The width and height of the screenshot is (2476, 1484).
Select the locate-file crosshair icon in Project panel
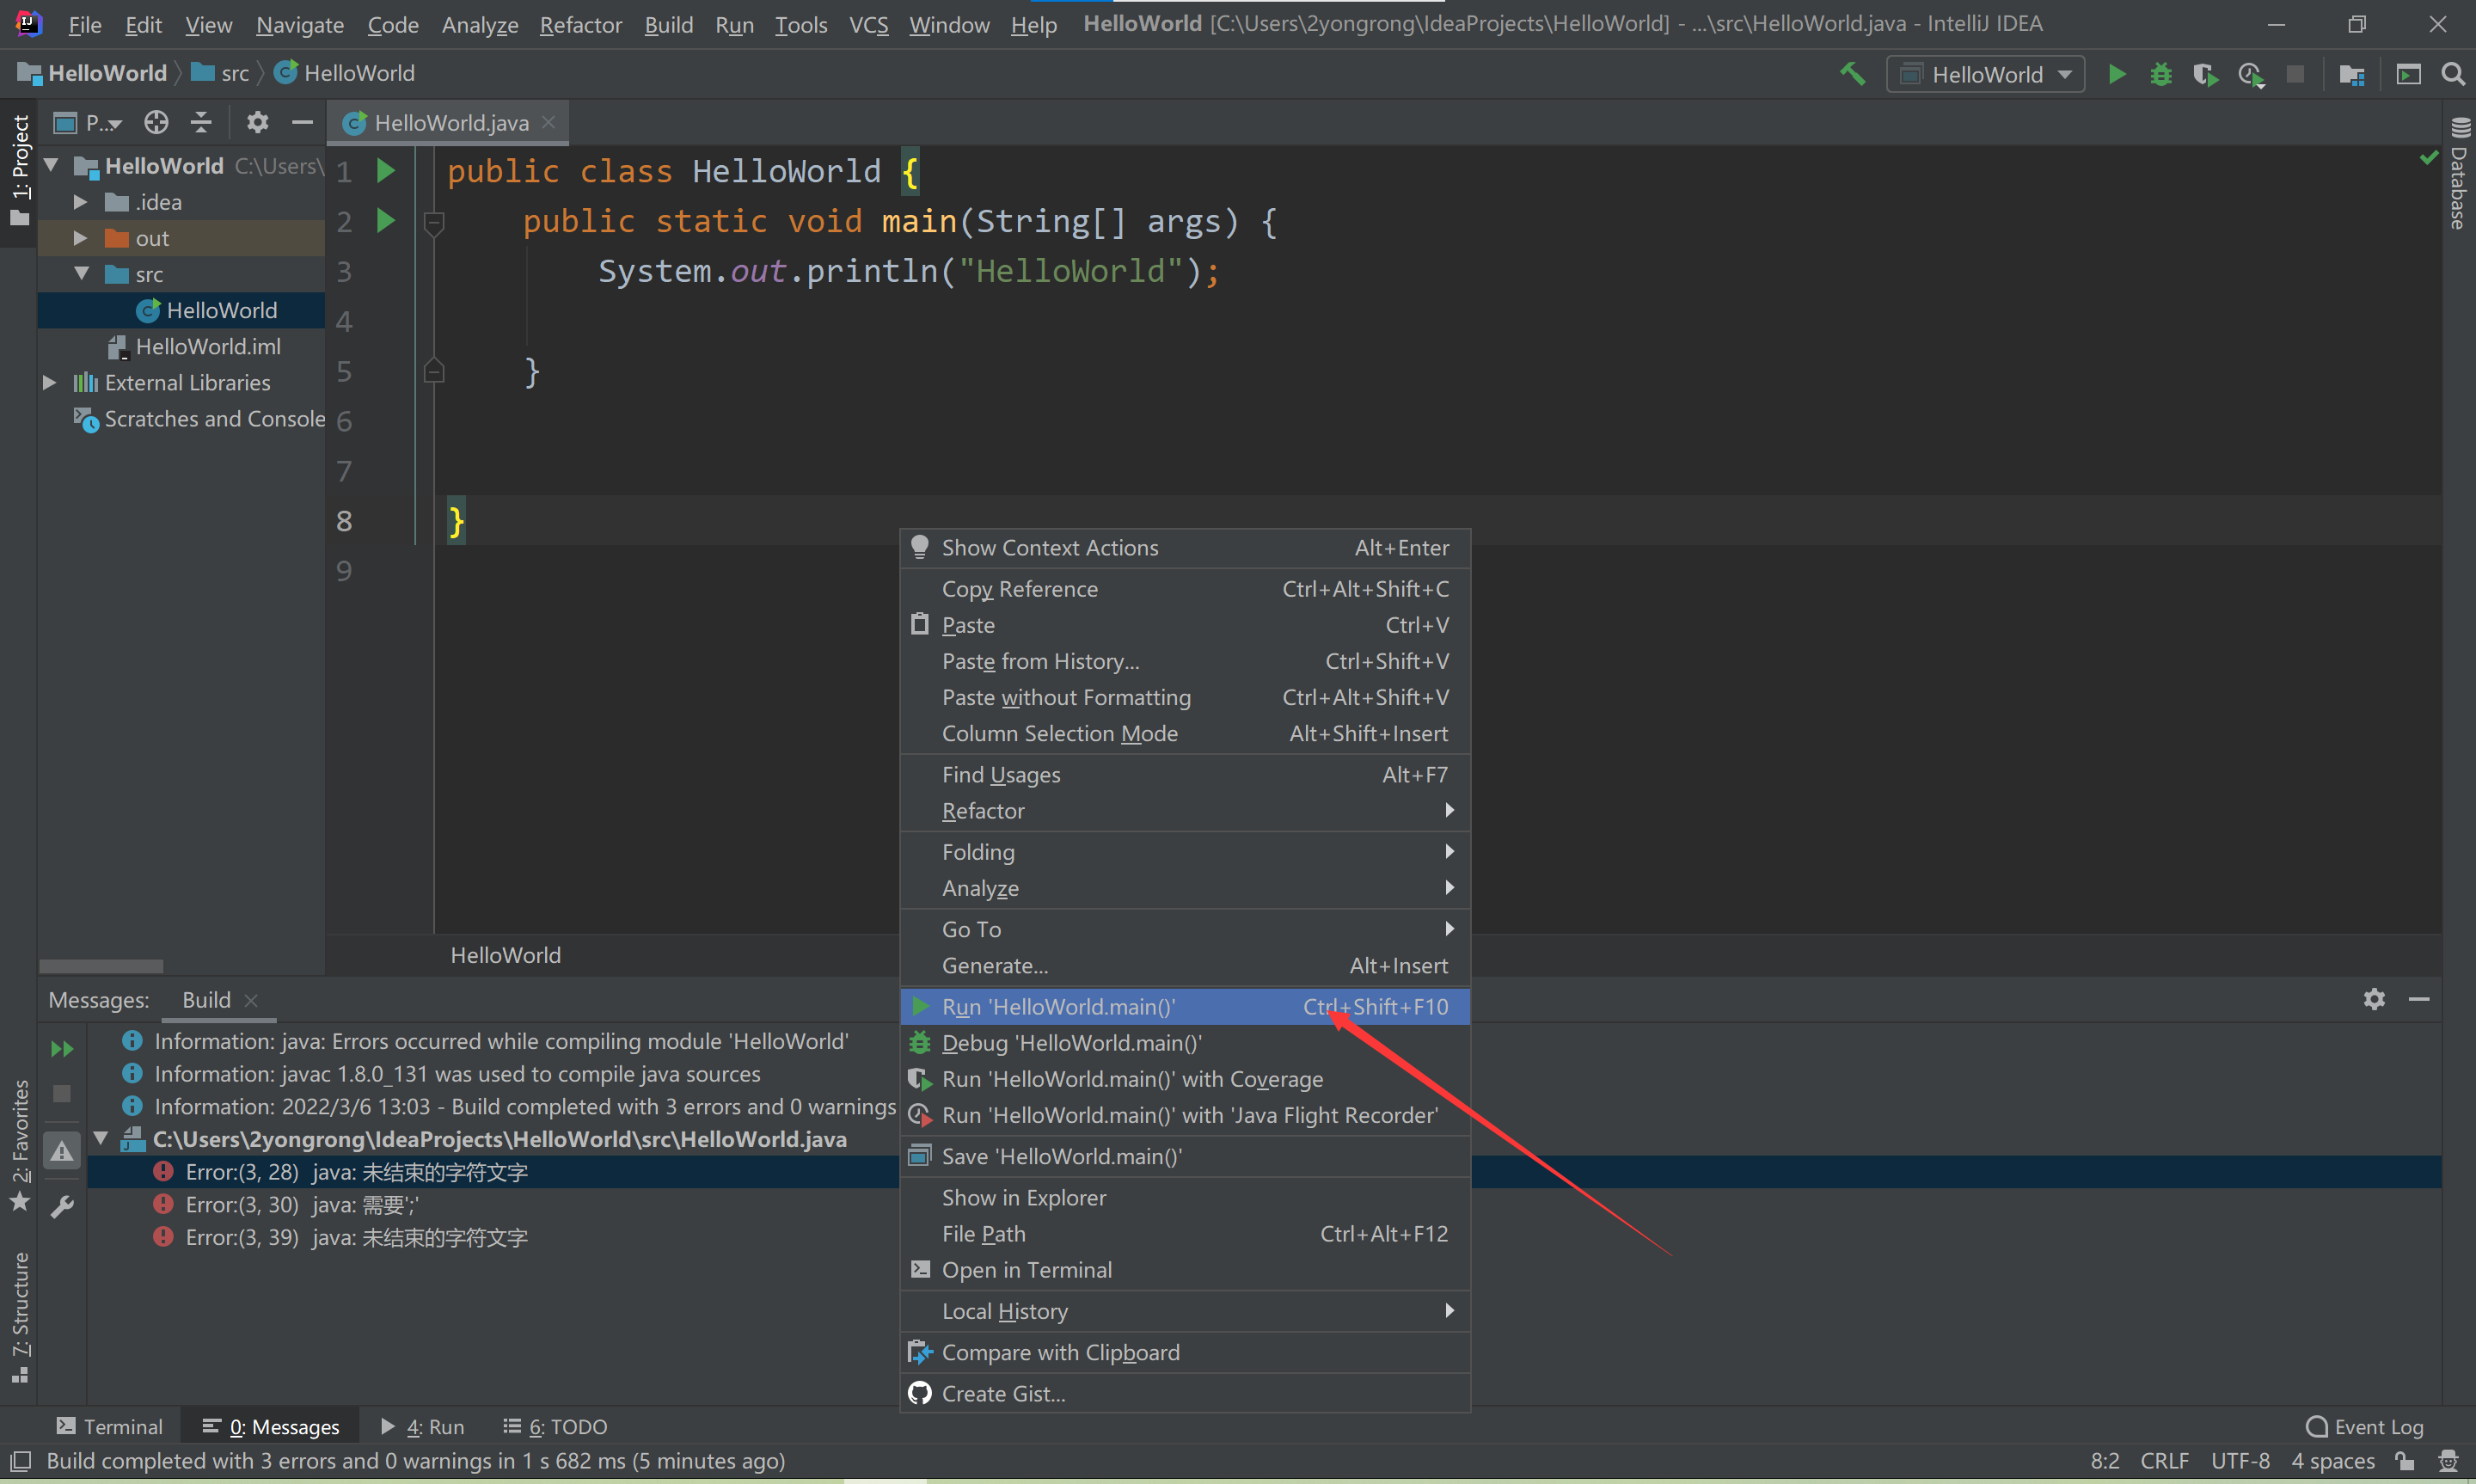[156, 122]
